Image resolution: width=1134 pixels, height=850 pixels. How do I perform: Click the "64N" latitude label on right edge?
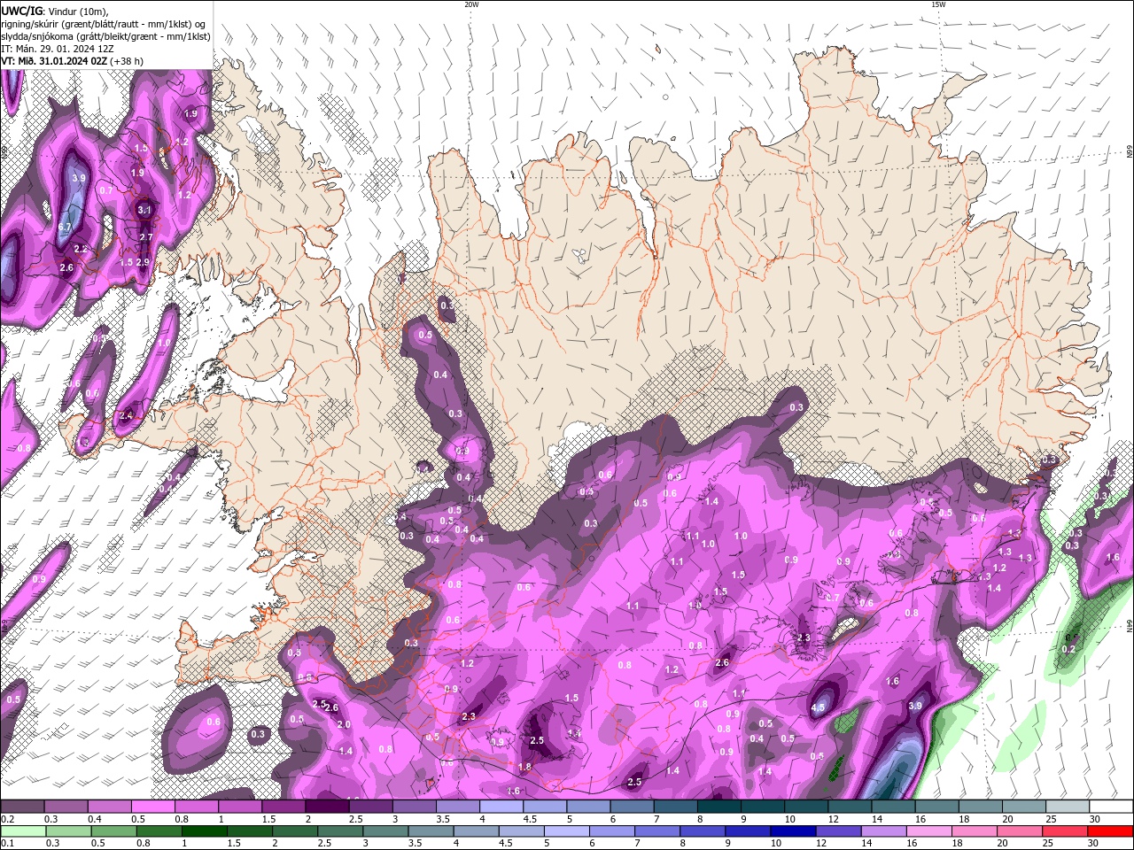(1130, 625)
